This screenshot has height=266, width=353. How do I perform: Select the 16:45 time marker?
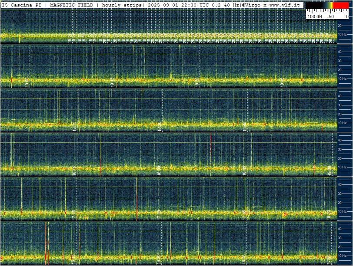(244, 259)
